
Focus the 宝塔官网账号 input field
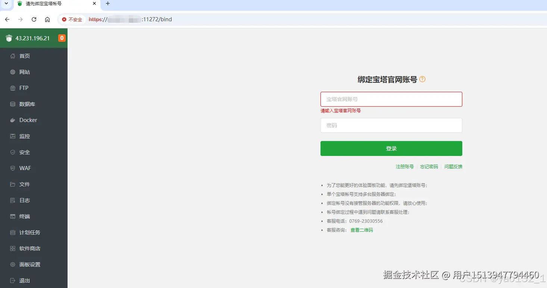(391, 99)
